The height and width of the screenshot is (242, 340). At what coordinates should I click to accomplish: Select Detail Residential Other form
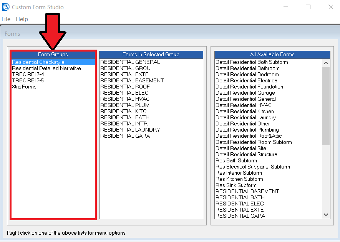tap(269, 124)
